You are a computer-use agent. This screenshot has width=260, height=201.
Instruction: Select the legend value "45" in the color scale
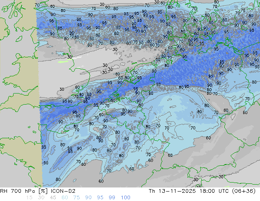tap(53, 198)
